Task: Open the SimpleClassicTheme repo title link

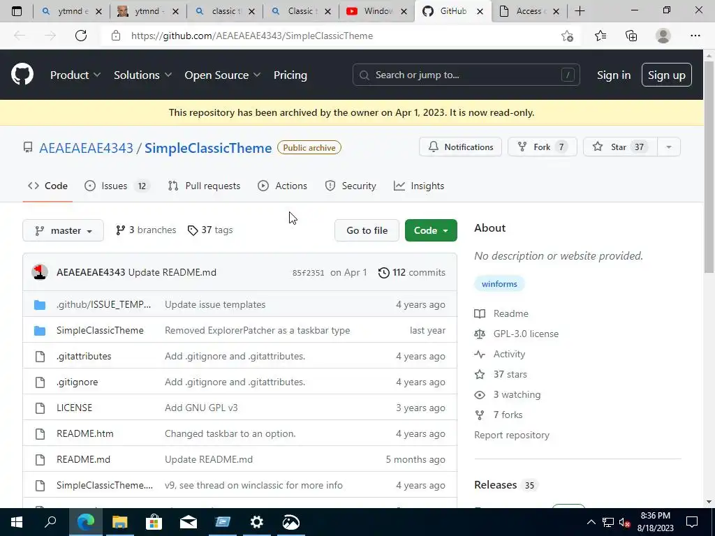Action: [208, 148]
